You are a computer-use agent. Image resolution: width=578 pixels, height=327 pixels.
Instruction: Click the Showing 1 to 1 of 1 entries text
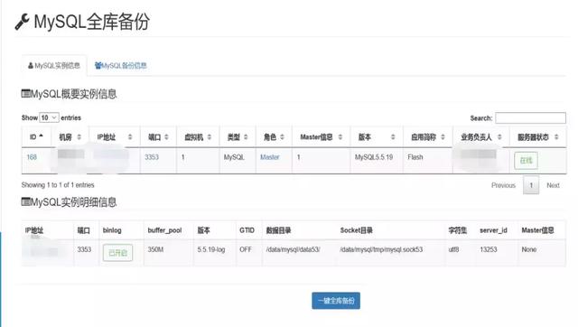point(58,185)
